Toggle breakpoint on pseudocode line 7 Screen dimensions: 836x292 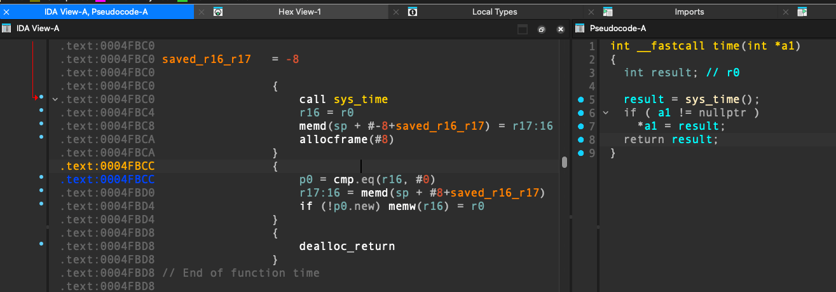[x=581, y=127]
